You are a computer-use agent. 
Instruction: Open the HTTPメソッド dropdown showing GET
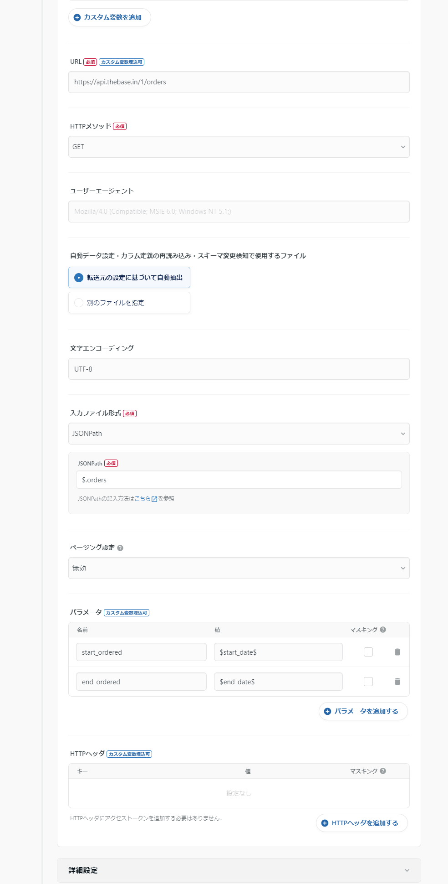coord(239,147)
